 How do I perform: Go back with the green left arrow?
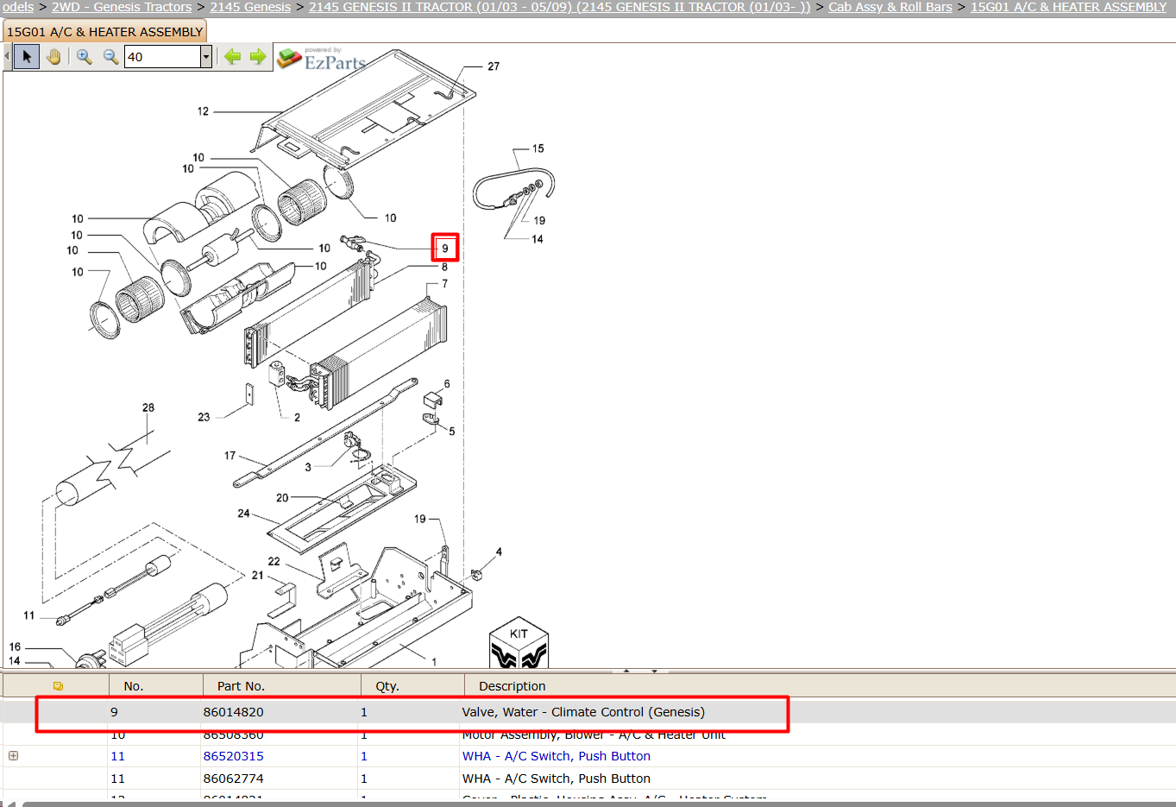[232, 57]
